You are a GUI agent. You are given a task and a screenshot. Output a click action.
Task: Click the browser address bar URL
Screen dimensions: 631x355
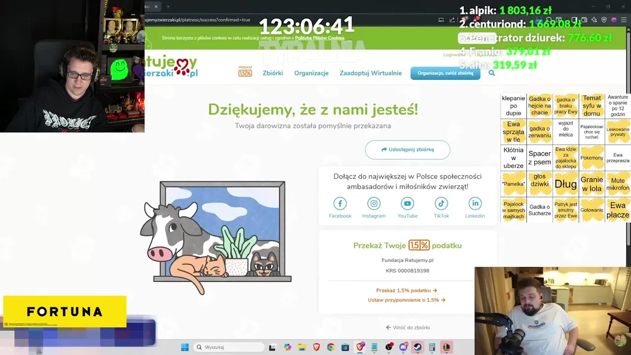198,20
